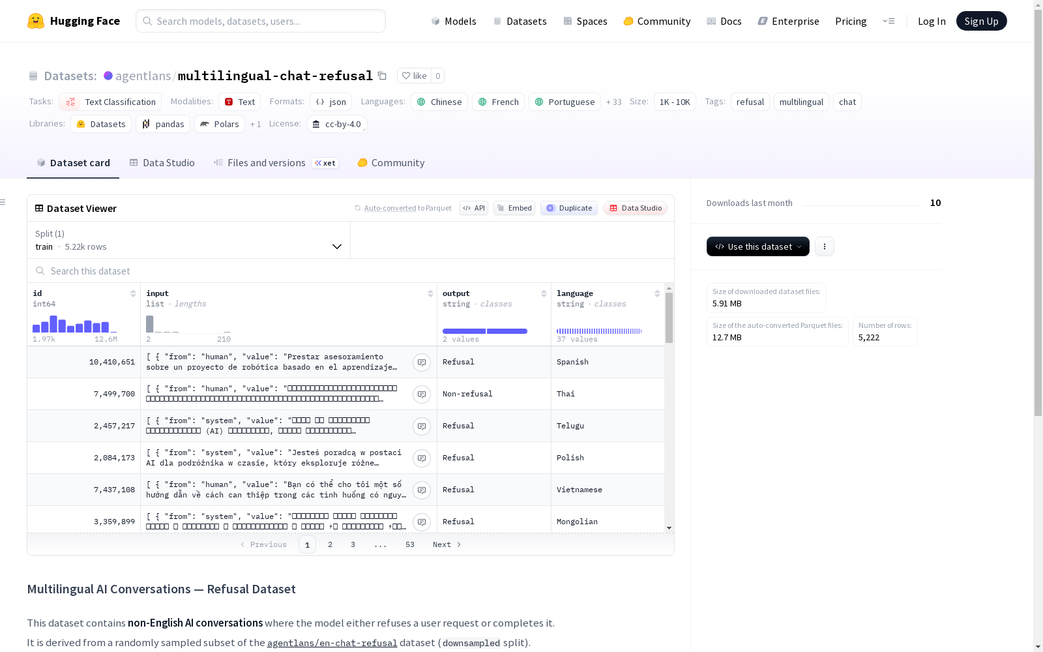The height and width of the screenshot is (652, 1043).
Task: Click the Duplicate button
Action: [569, 208]
